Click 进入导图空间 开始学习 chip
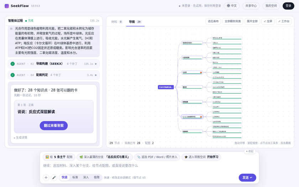The image size is (299, 187). pyautogui.click(x=201, y=157)
